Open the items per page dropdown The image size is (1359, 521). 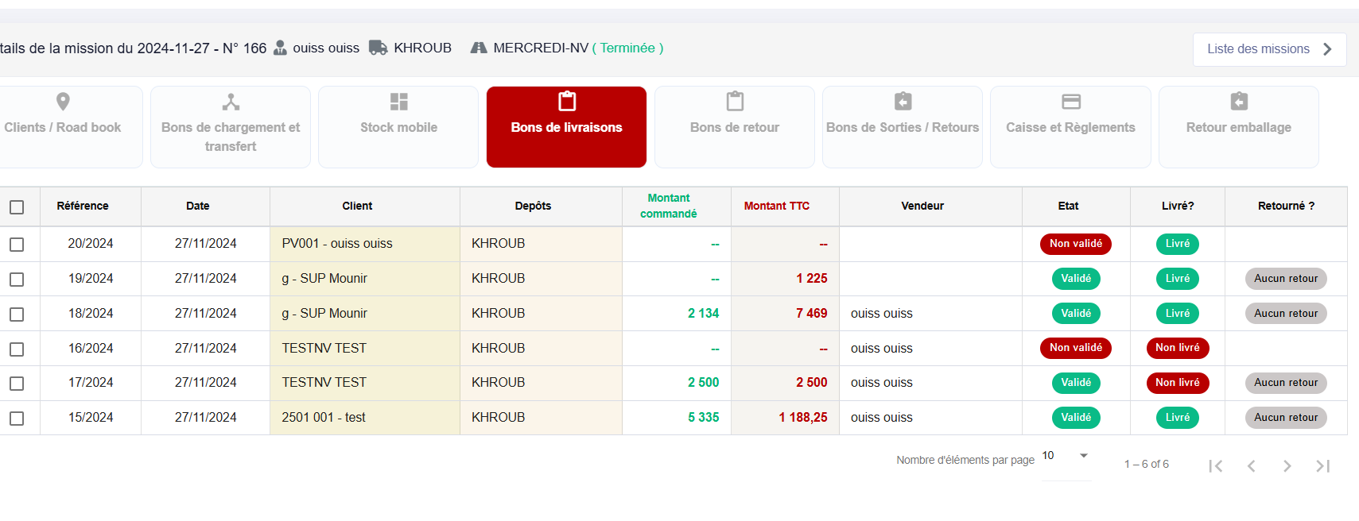pos(1066,456)
